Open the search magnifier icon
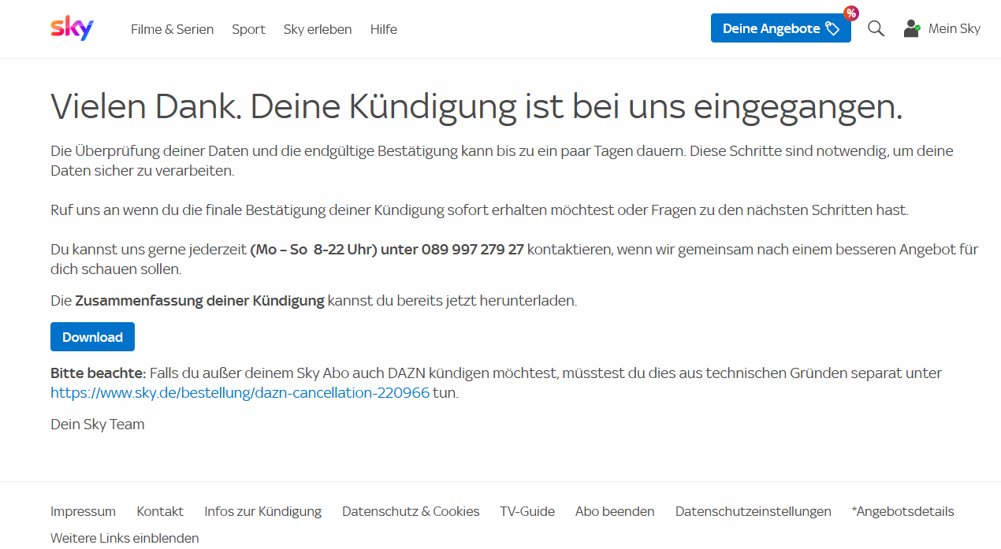The width and height of the screenshot is (1001, 549). (x=876, y=28)
